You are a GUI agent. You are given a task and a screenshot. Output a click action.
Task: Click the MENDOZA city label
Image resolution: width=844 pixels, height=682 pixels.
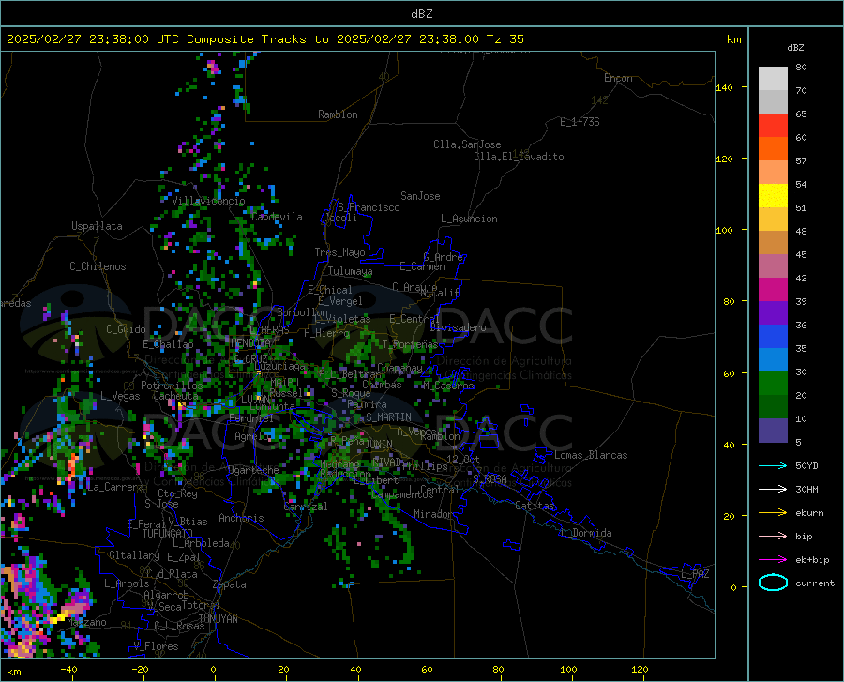[x=250, y=342]
